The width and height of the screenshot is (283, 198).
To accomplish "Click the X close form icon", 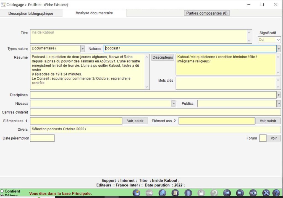I will [x=266, y=193].
